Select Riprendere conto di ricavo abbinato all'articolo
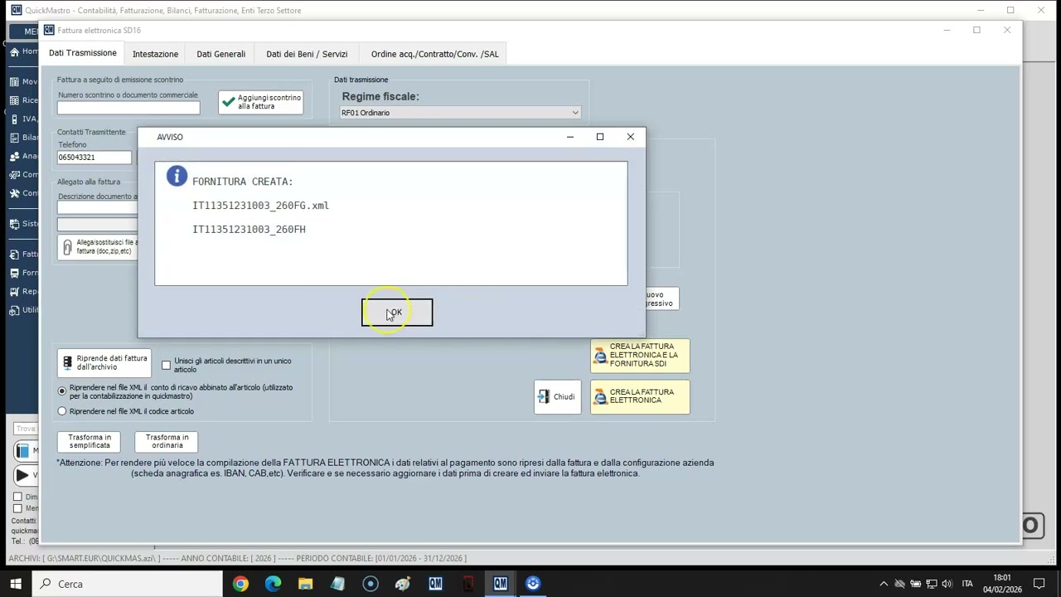This screenshot has width=1061, height=597. 62,391
